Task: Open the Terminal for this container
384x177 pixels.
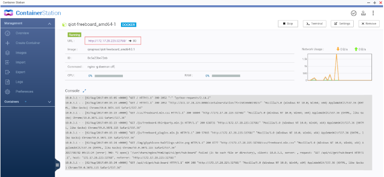Action: (314, 24)
